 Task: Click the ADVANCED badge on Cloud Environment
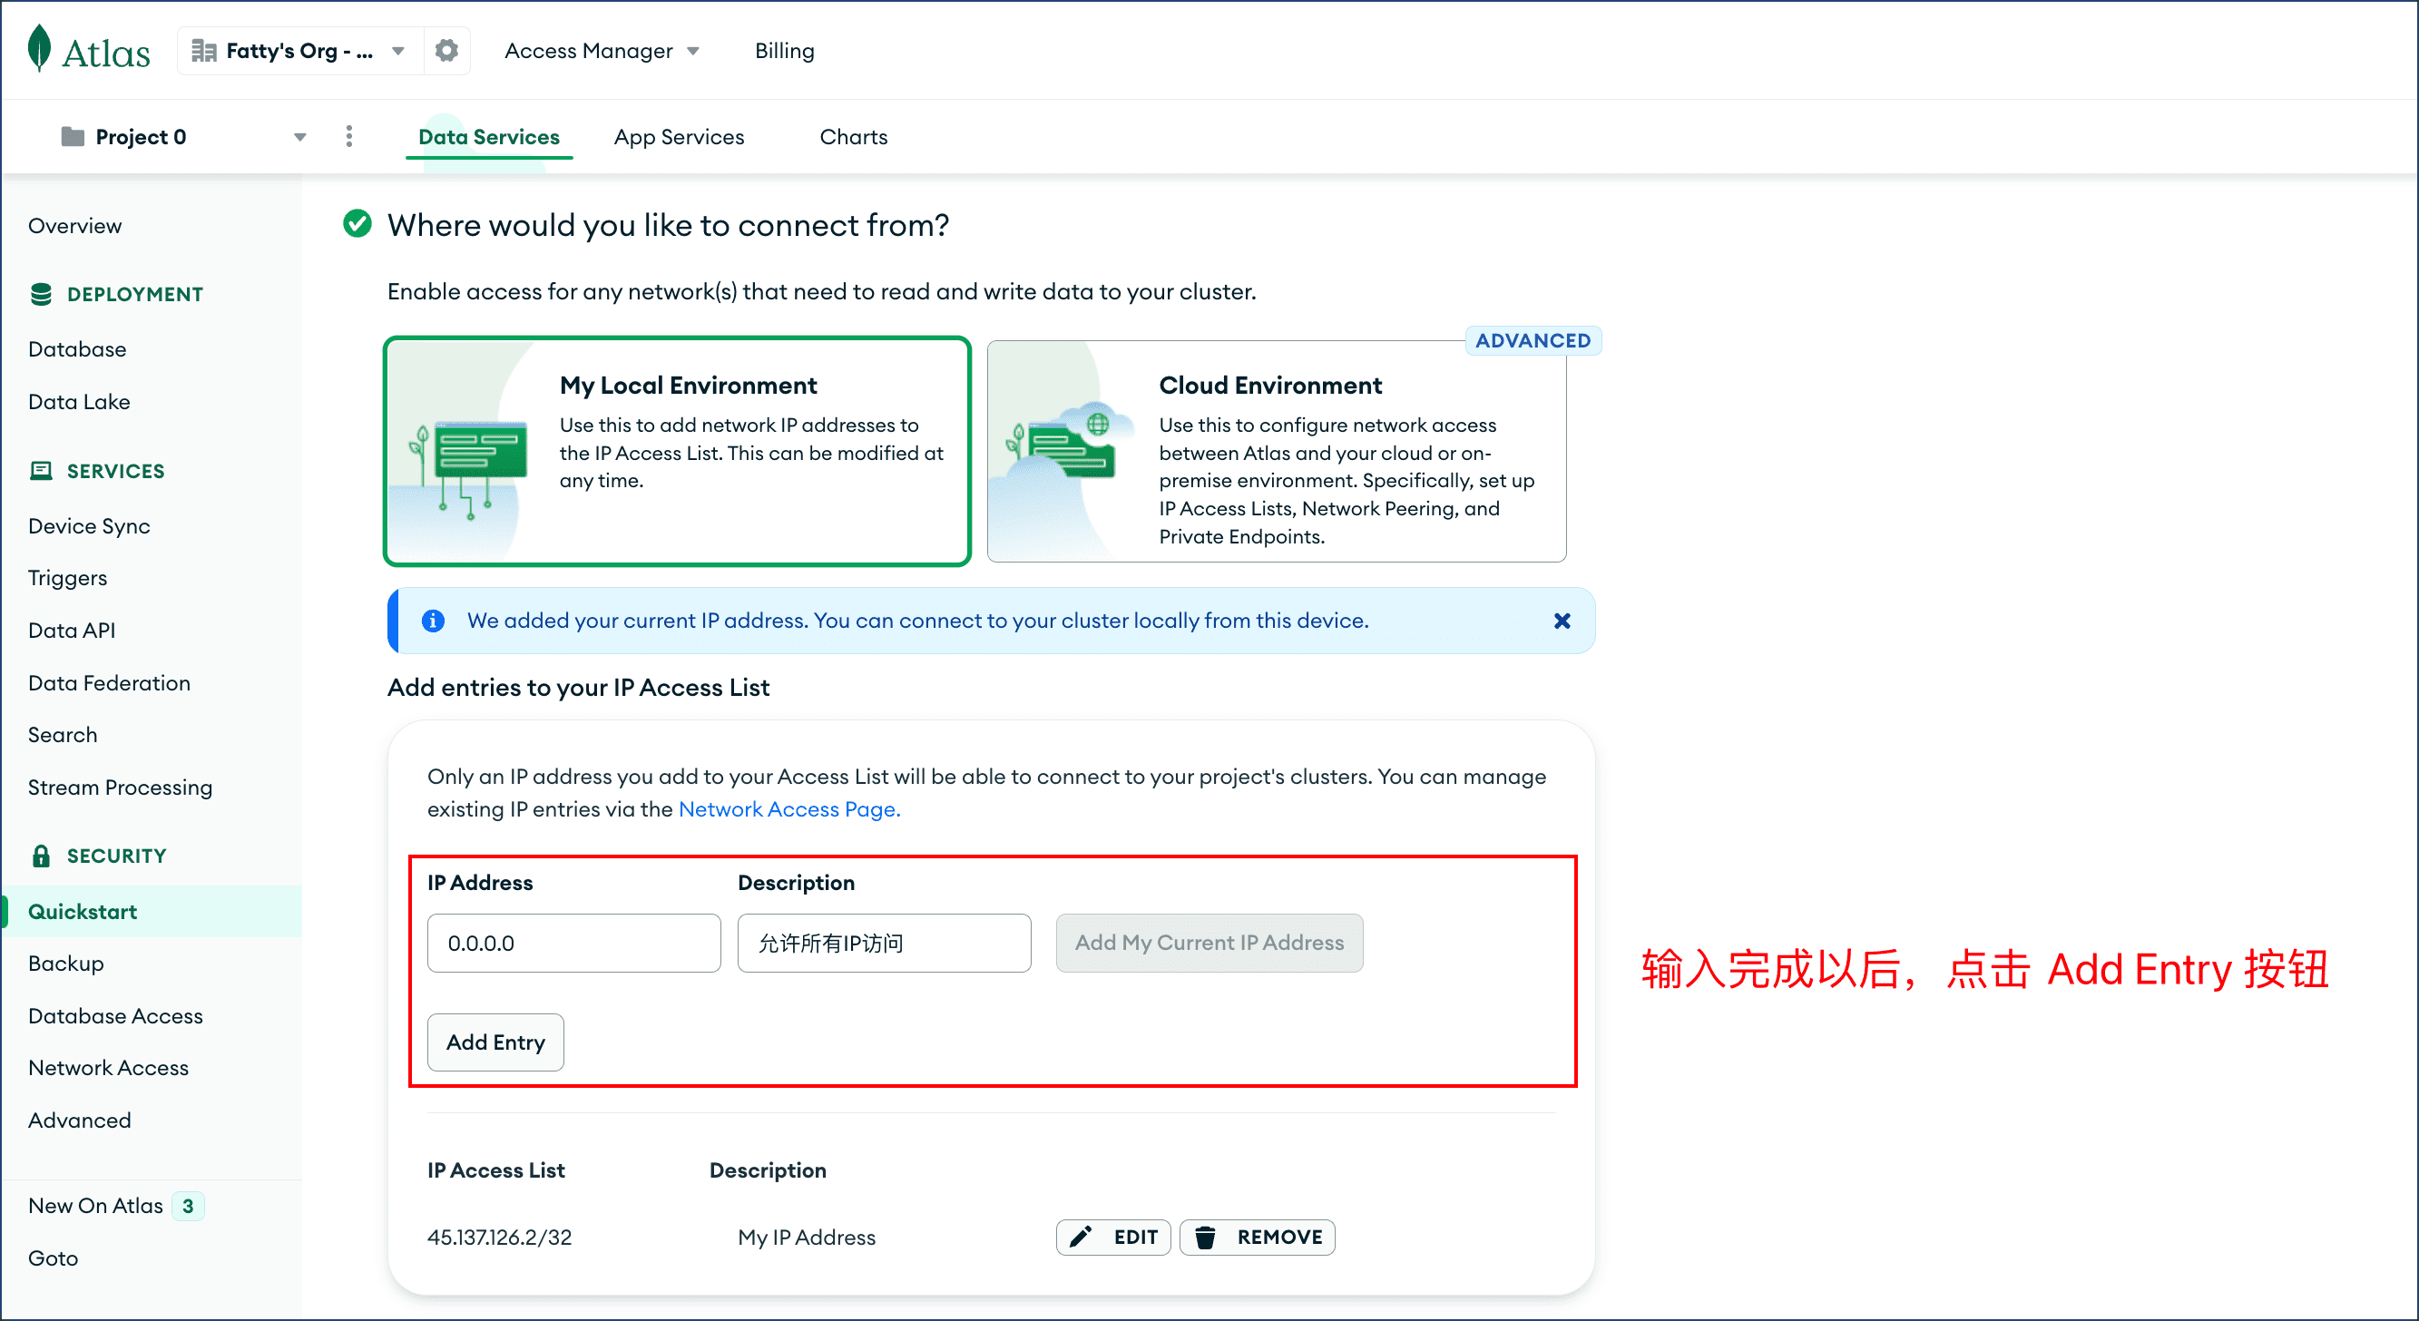[x=1533, y=341]
